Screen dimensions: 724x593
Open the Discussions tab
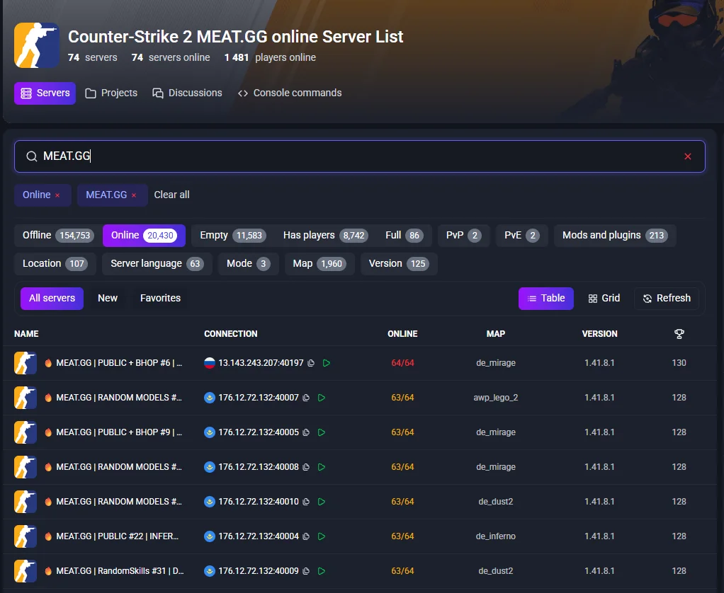188,93
